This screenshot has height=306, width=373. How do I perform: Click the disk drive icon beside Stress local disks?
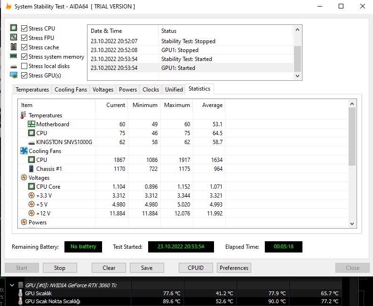pyautogui.click(x=14, y=67)
